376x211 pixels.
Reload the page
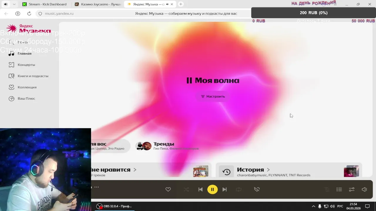pyautogui.click(x=29, y=13)
